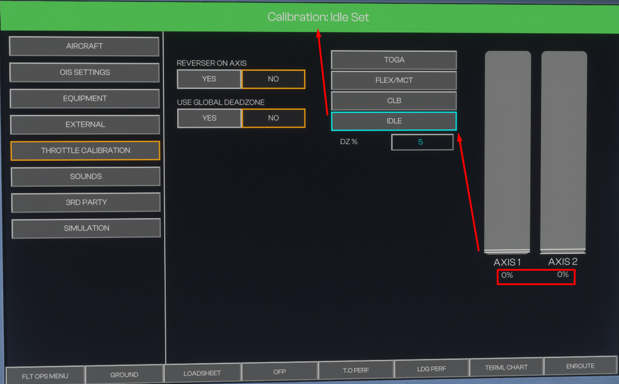The image size is (619, 384).
Task: Select YES for Reverser on Axis
Action: tap(209, 79)
